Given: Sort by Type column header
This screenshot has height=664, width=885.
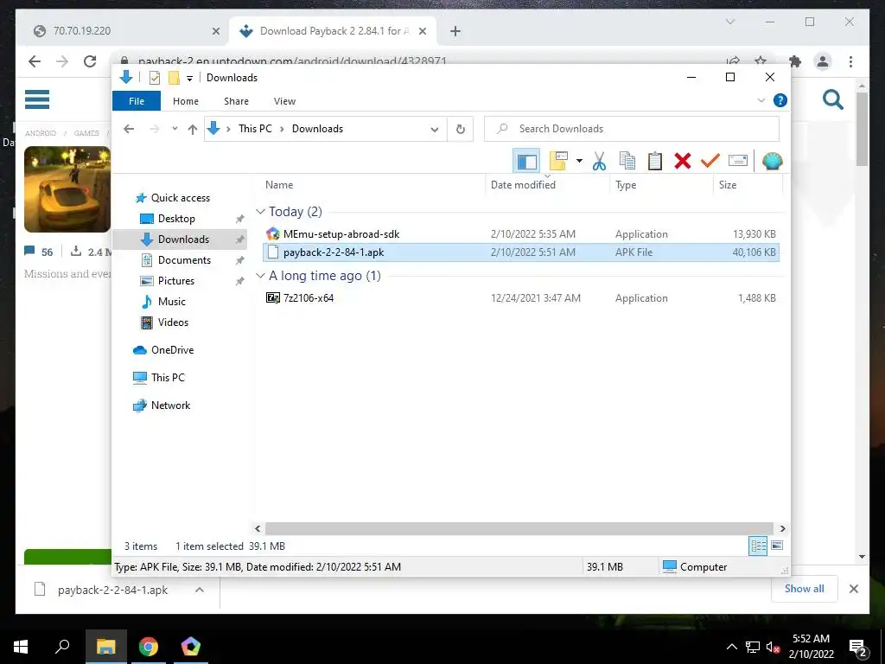Looking at the screenshot, I should coord(626,185).
